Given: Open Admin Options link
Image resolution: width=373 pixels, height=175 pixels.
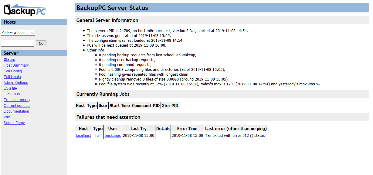Looking at the screenshot, I should 16,83.
